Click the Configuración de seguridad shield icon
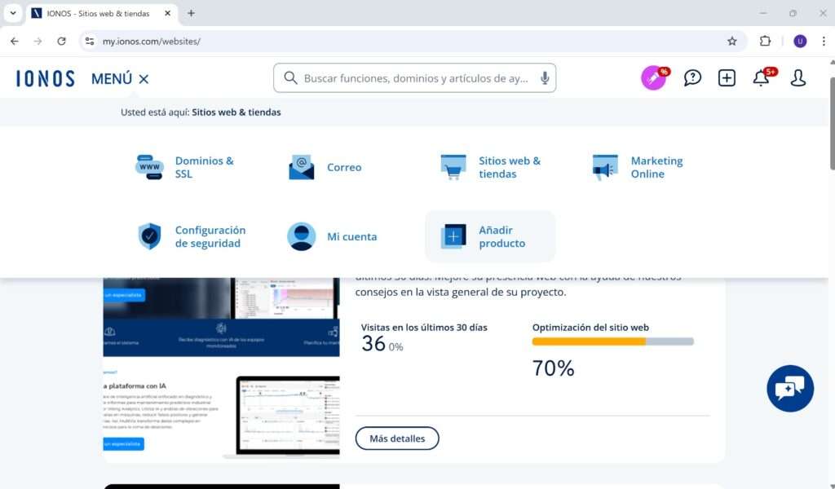The height and width of the screenshot is (489, 835). (x=150, y=236)
